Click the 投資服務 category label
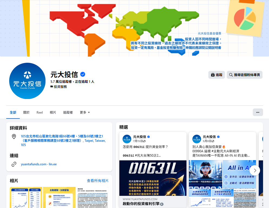Image resolution: width=269 pixels, height=208 pixels. [60, 87]
